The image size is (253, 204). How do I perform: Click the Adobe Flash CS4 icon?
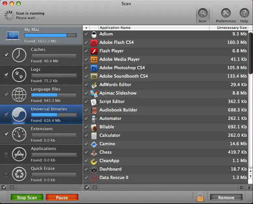pos(94,43)
